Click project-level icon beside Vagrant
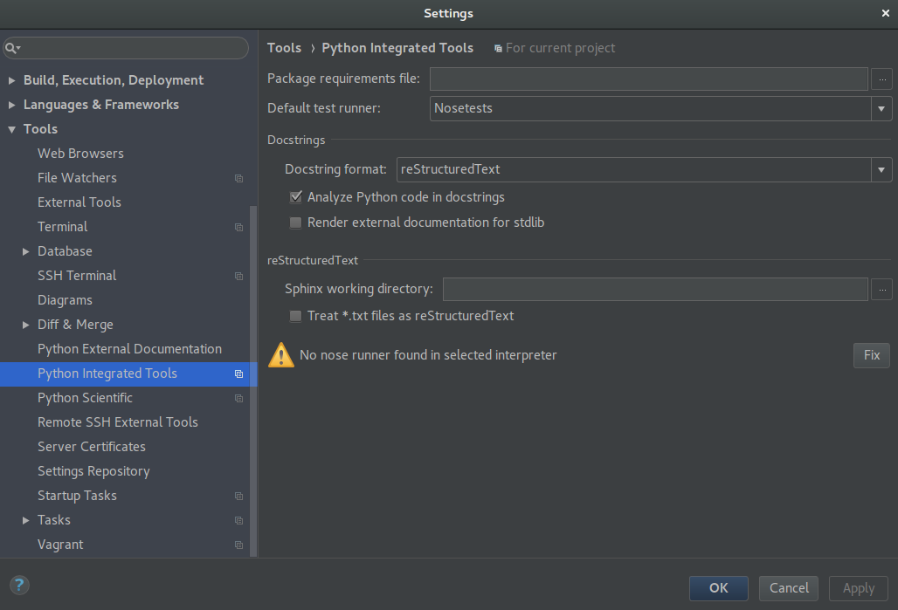The image size is (898, 610). point(238,545)
